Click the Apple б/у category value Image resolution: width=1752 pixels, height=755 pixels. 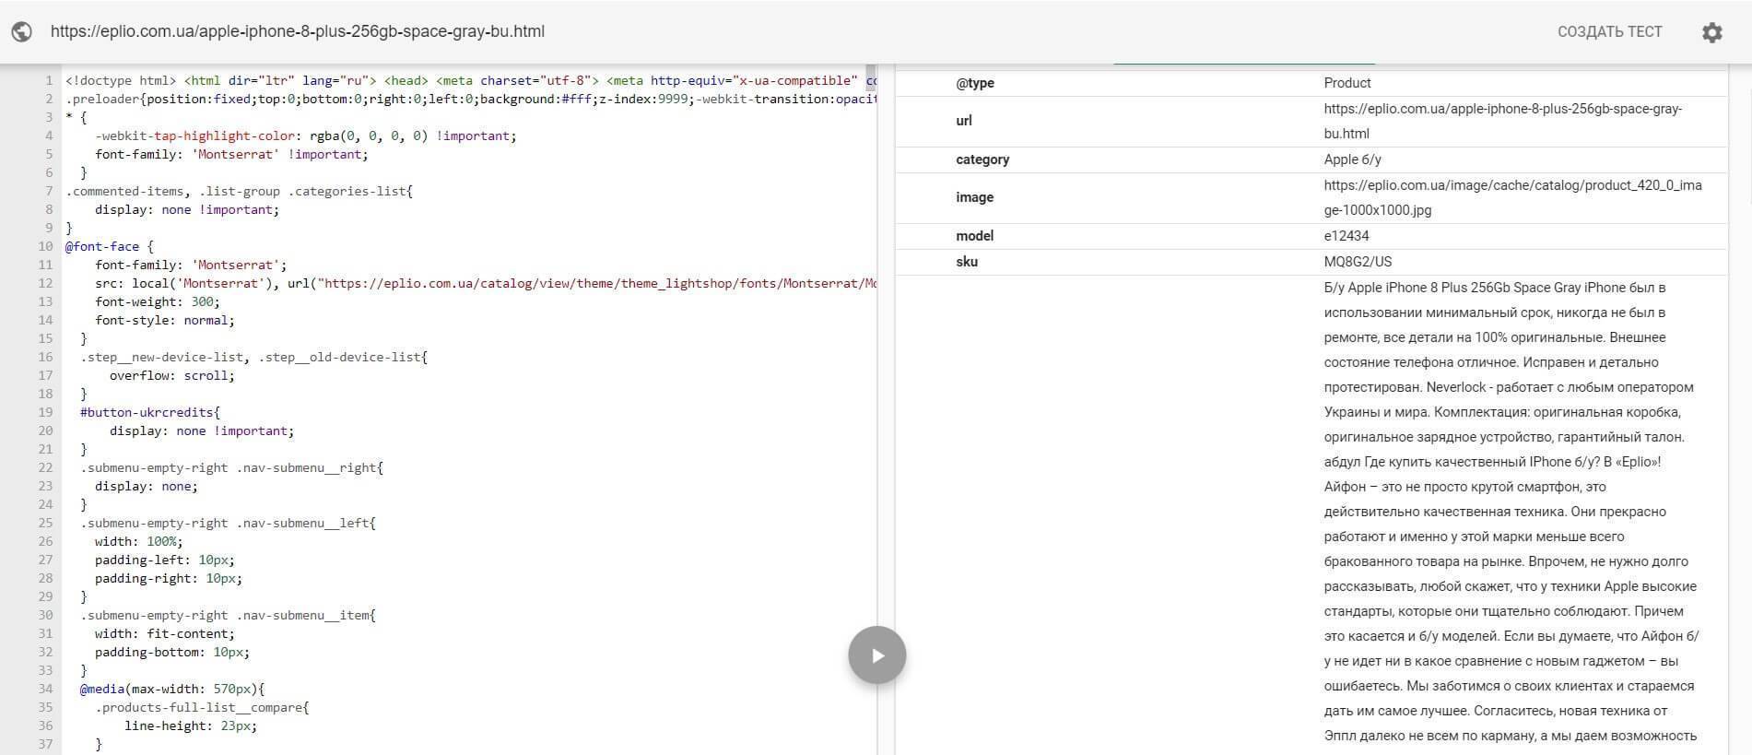click(x=1352, y=159)
